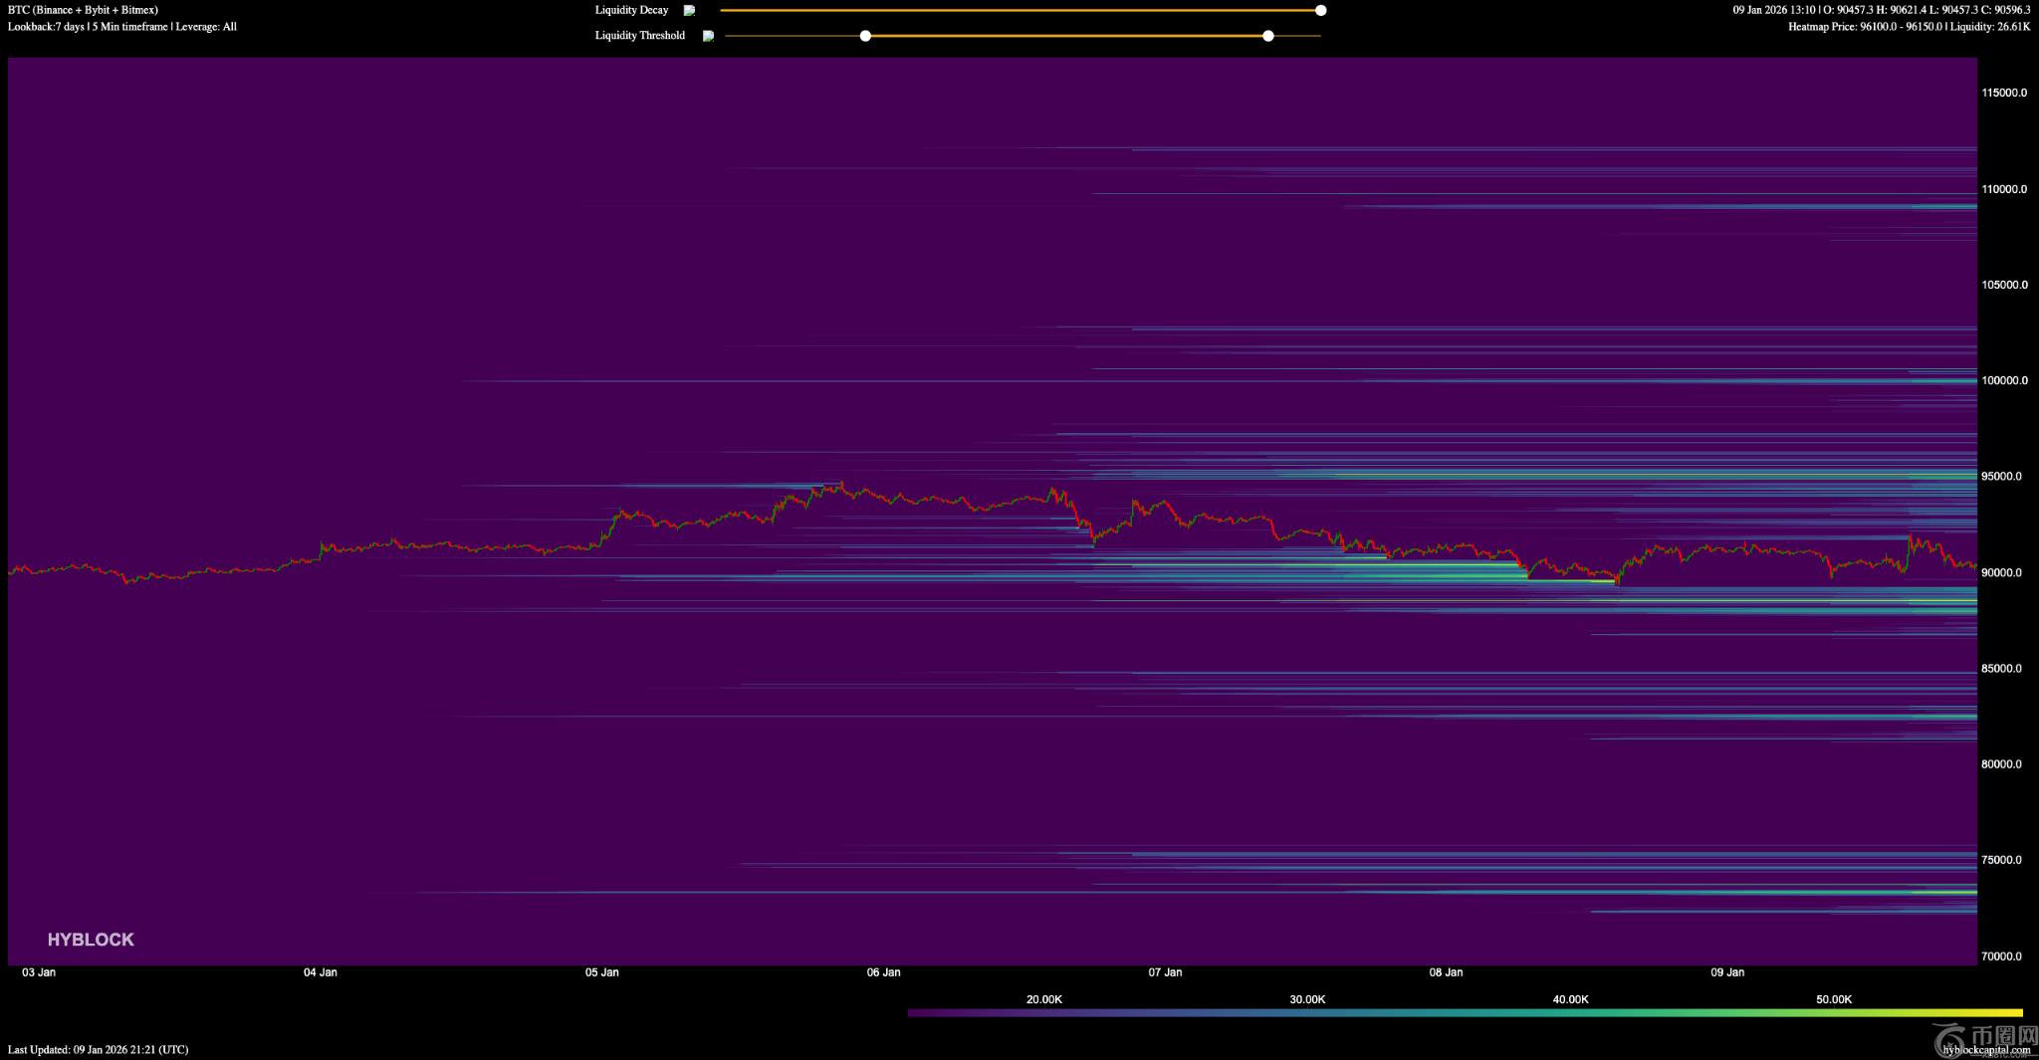Click the Lookback and timeframe settings text
This screenshot has width=2039, height=1060.
122,27
